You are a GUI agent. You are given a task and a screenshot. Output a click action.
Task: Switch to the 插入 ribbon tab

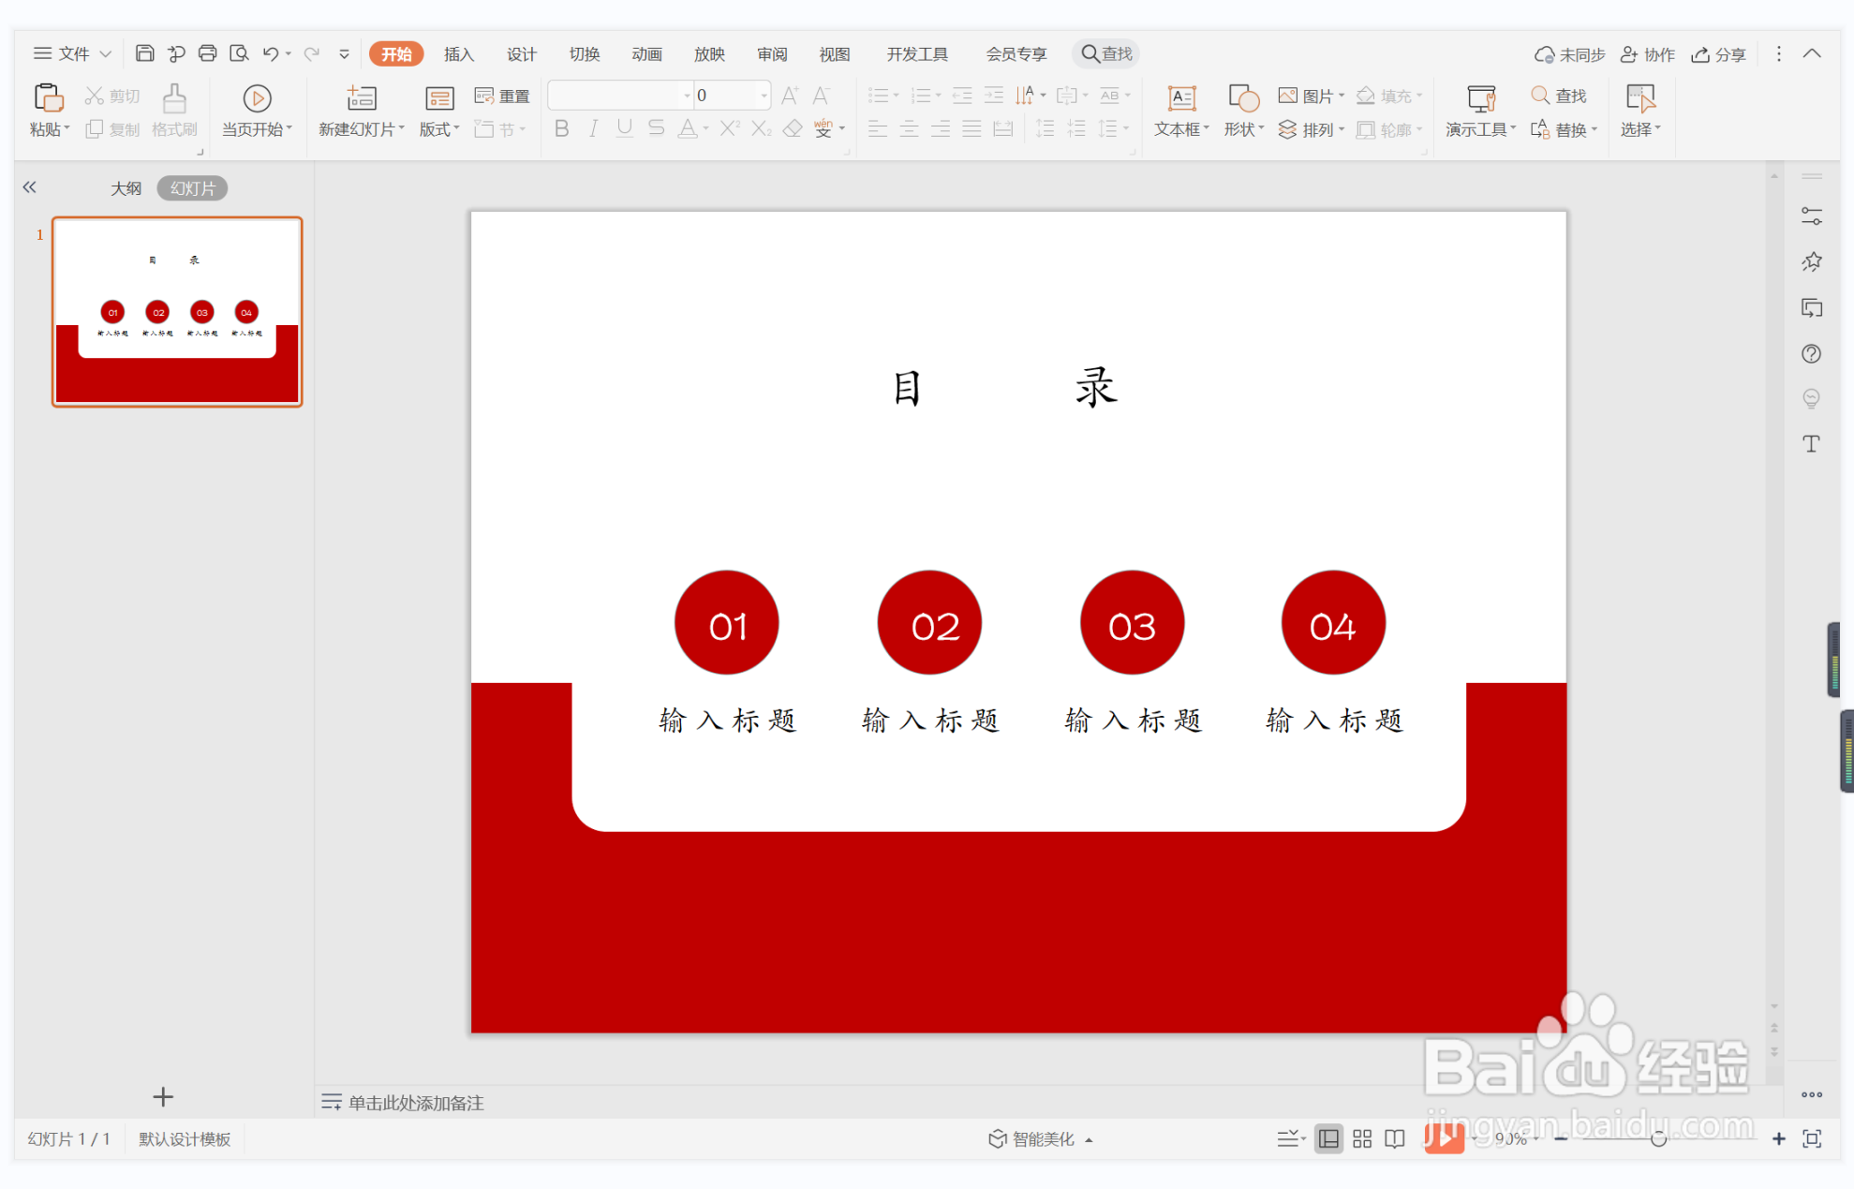pyautogui.click(x=458, y=53)
